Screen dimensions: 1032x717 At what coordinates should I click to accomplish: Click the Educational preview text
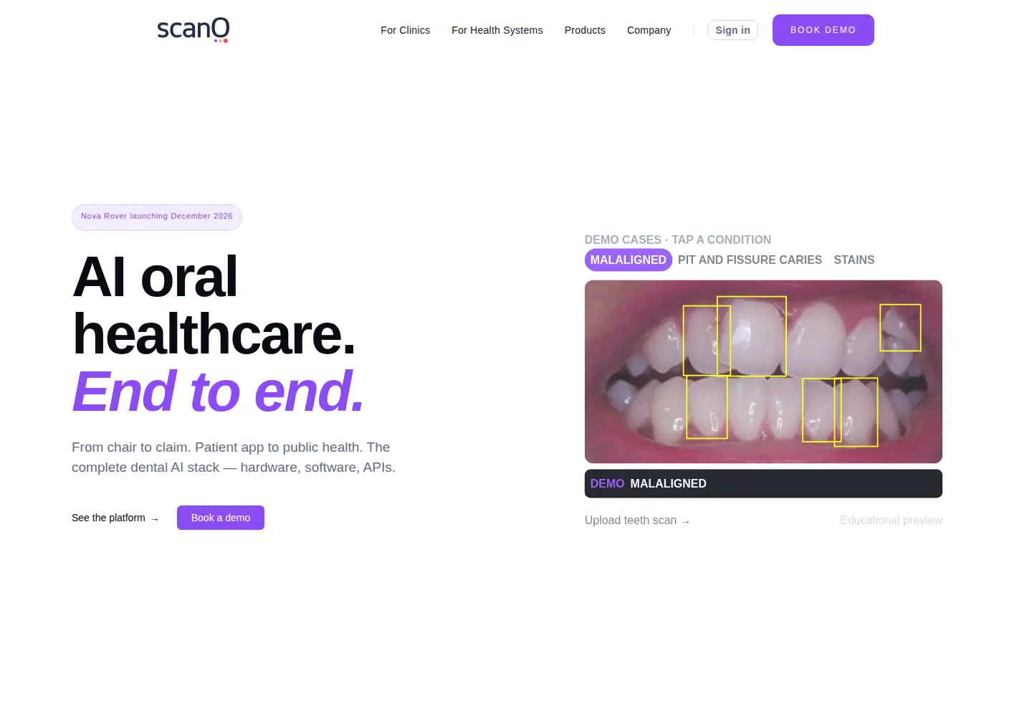(891, 521)
